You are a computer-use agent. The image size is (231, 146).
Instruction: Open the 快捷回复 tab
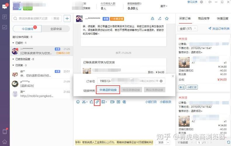[223, 19]
